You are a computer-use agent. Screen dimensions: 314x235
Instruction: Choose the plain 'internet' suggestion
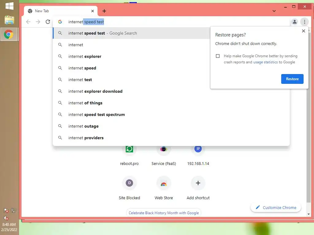click(x=131, y=45)
